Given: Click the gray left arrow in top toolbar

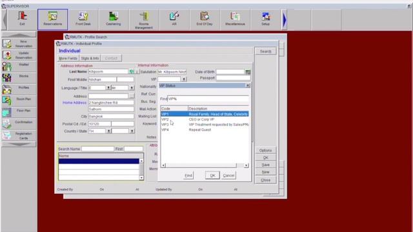Looking at the screenshot, I should pos(5,20).
